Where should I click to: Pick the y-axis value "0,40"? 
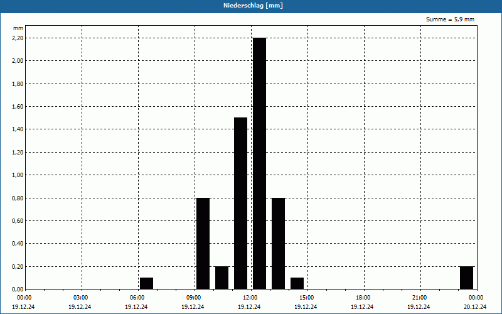18,244
